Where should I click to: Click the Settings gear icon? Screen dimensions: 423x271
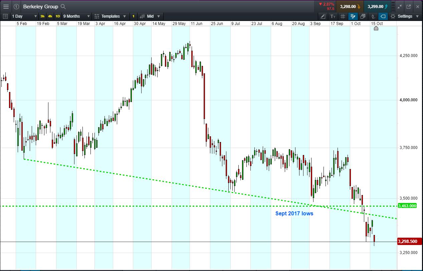pyautogui.click(x=393, y=16)
